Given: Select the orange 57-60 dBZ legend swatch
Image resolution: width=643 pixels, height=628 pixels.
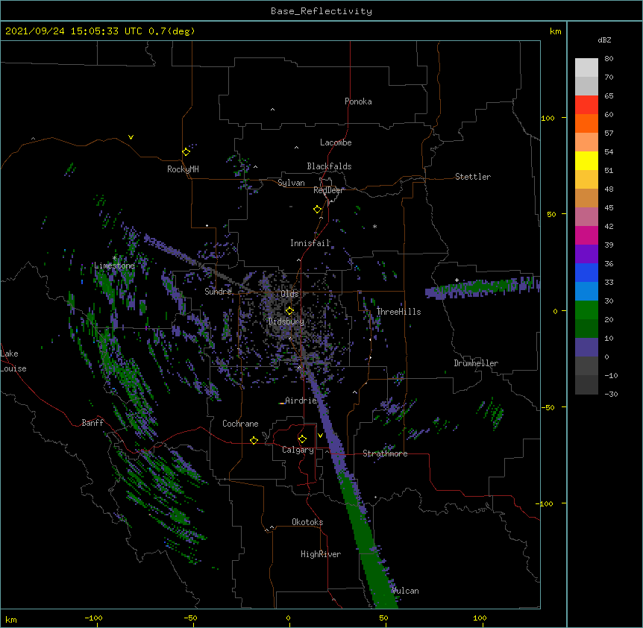Looking at the screenshot, I should tap(586, 124).
